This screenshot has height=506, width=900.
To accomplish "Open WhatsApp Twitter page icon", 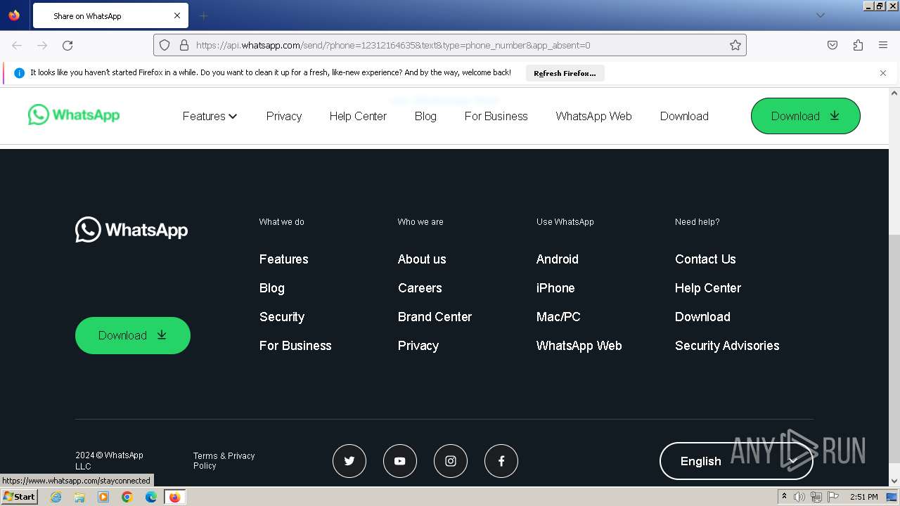I will pyautogui.click(x=349, y=461).
